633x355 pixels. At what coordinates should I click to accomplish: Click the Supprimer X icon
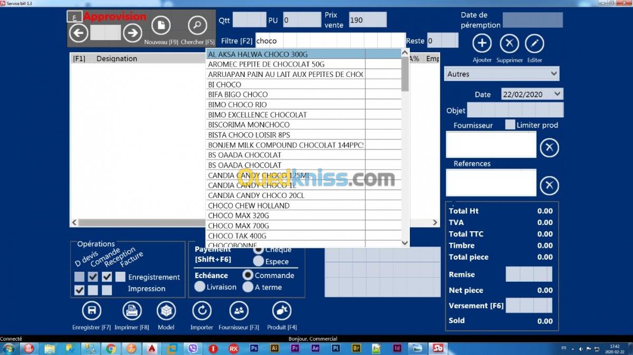[509, 44]
